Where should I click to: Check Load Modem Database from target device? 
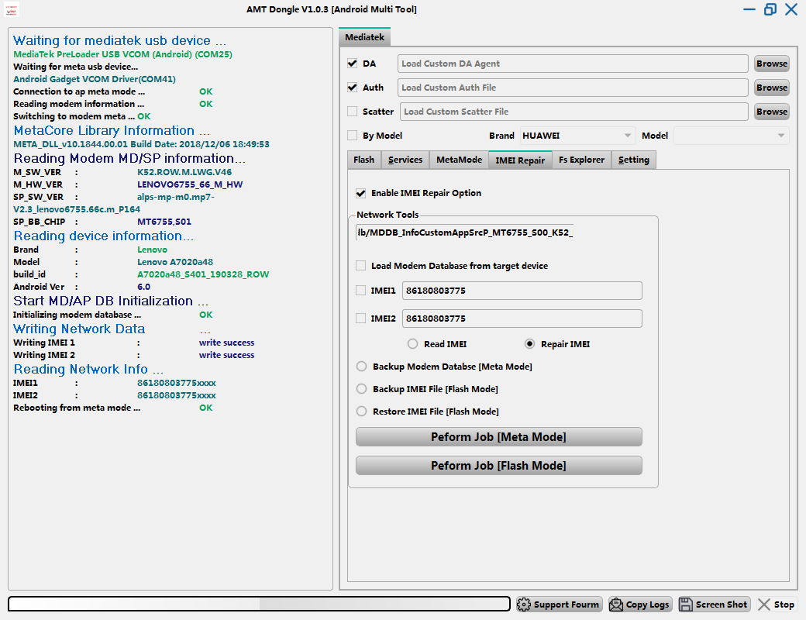(361, 266)
